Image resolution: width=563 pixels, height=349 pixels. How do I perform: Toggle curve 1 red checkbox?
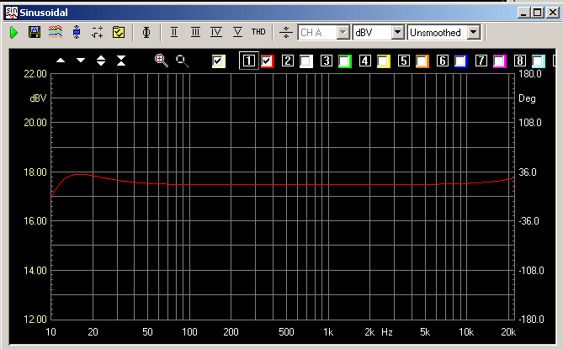(268, 61)
